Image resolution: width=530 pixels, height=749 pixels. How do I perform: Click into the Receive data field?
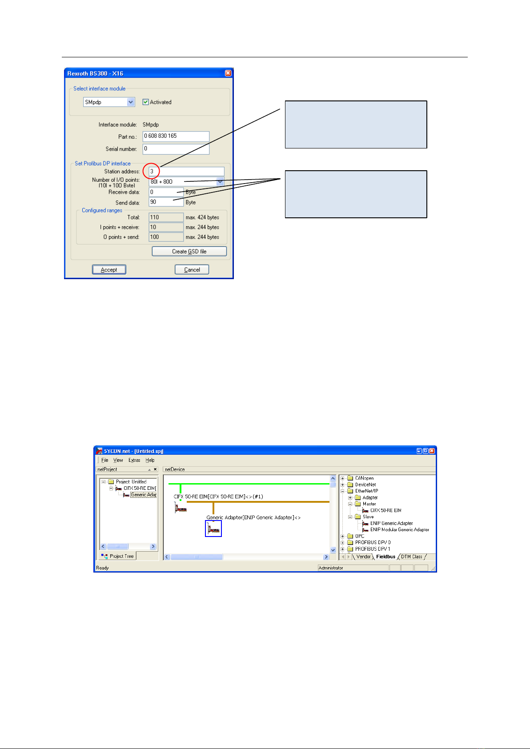(166, 192)
